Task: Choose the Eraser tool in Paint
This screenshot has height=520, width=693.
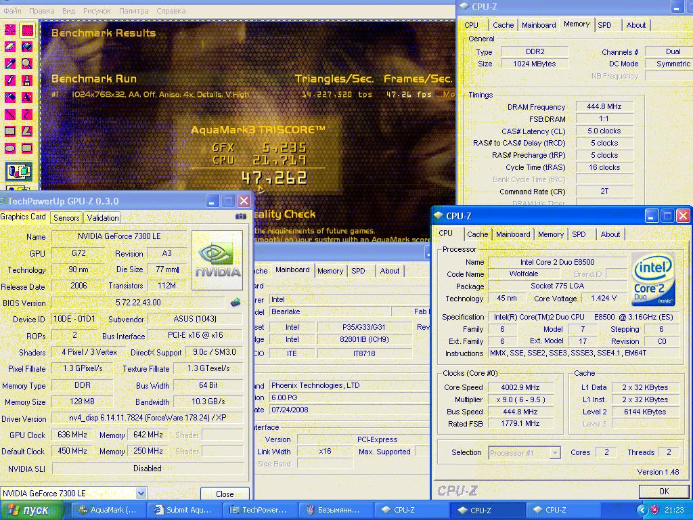Action: pyautogui.click(x=9, y=47)
